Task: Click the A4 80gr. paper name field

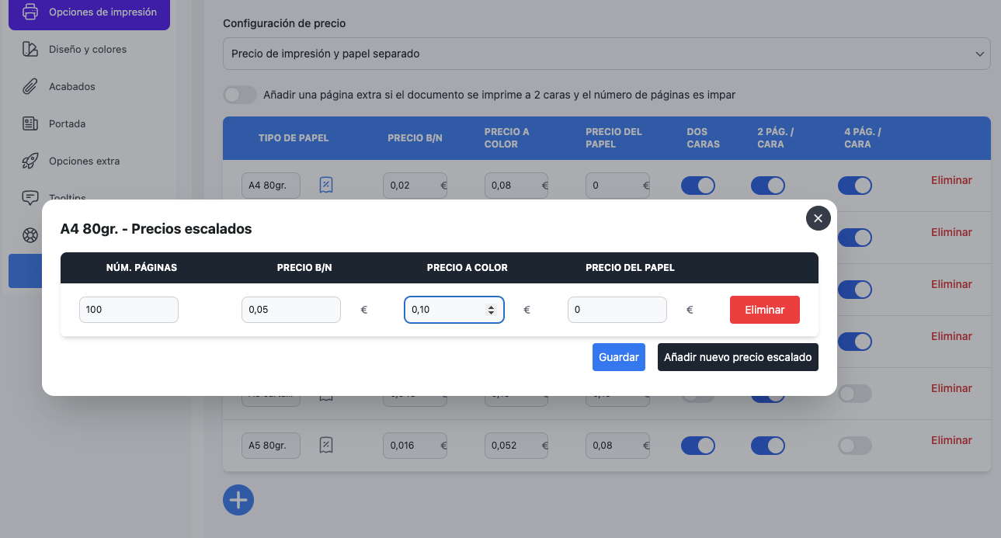Action: (x=271, y=186)
